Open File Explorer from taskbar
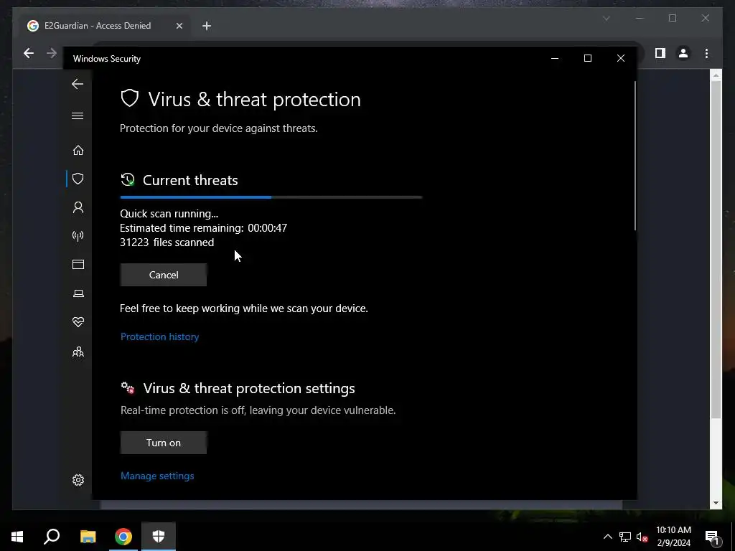This screenshot has height=551, width=735. click(88, 537)
